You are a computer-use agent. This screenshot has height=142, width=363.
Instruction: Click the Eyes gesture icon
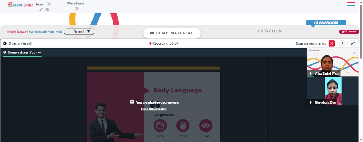click(206, 126)
